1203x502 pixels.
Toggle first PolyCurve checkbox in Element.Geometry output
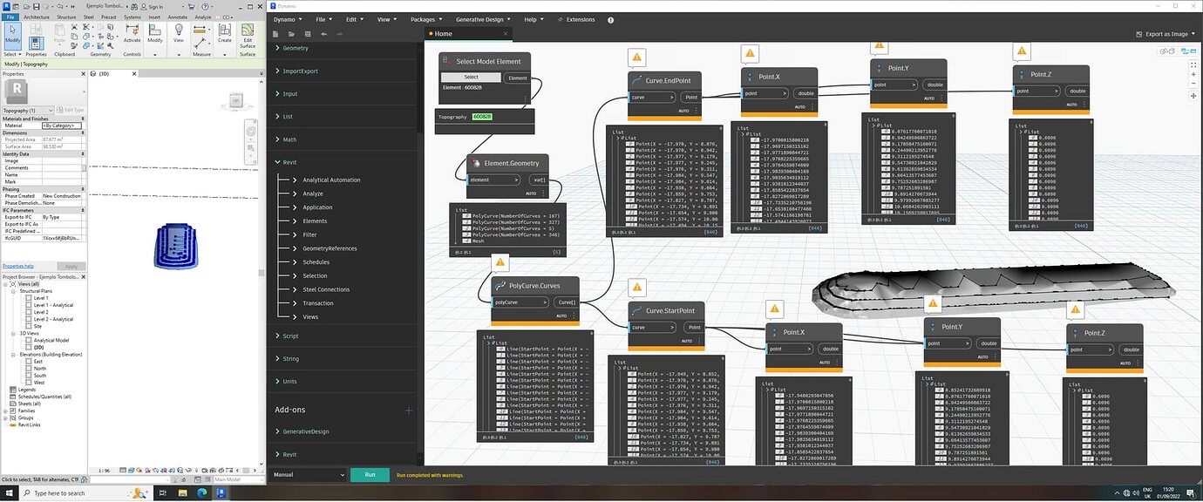[x=467, y=215]
